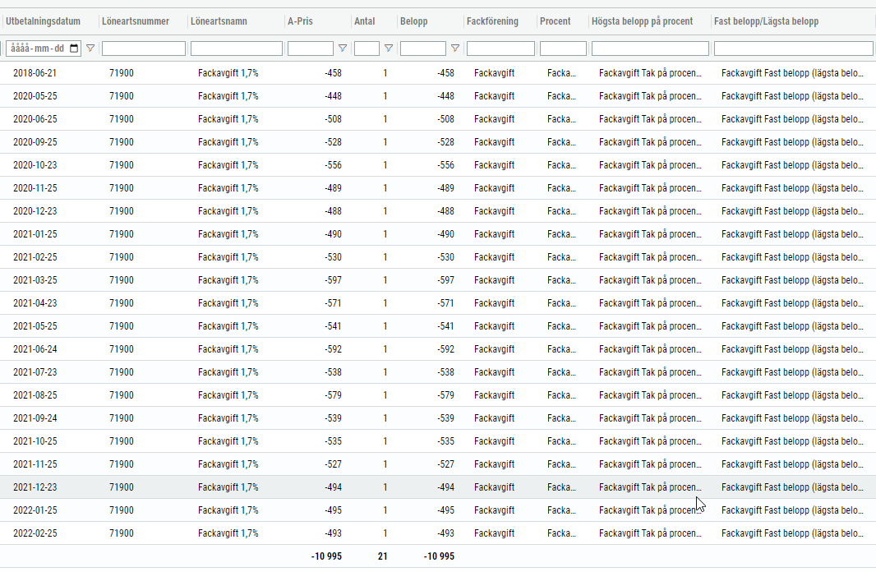Click Belopp value -556
Image resolution: width=876 pixels, height=572 pixels.
click(x=446, y=165)
